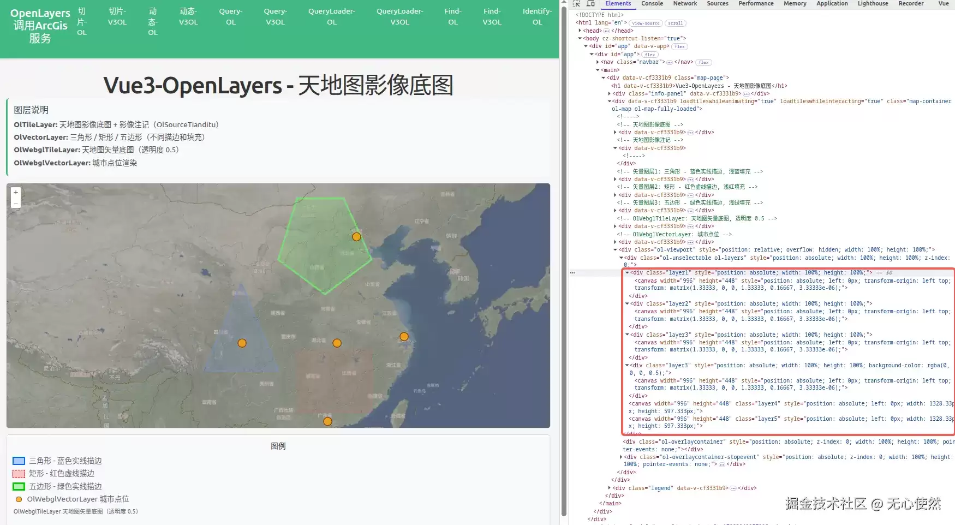Go to the Identify-OL navbar link
The width and height of the screenshot is (955, 525).
537,17
